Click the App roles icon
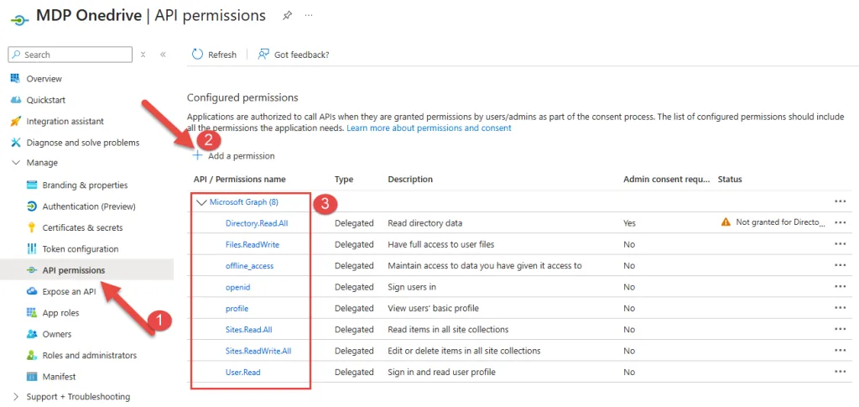The image size is (859, 407). pyautogui.click(x=32, y=313)
